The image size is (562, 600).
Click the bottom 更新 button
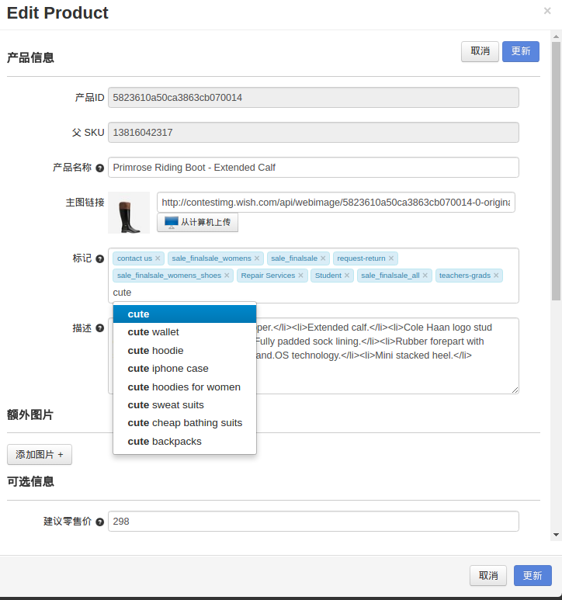pyautogui.click(x=532, y=576)
